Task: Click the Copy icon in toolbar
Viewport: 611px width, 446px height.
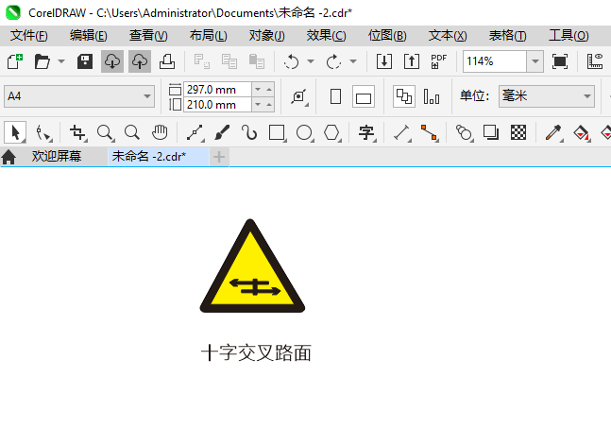Action: click(229, 61)
